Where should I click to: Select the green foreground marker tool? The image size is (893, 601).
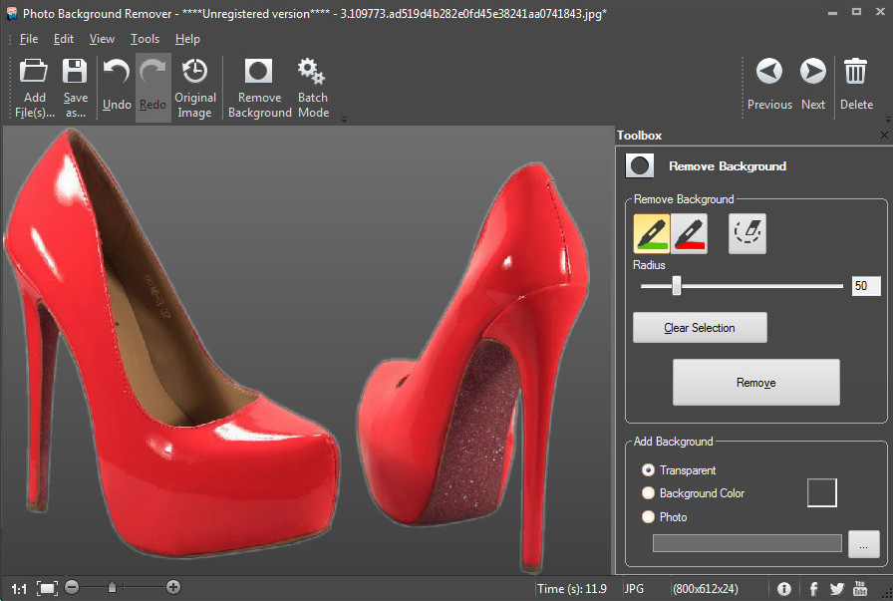[x=651, y=233]
